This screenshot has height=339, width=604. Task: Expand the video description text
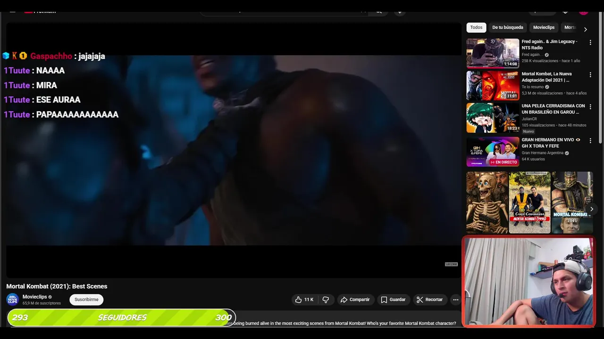tap(344, 323)
